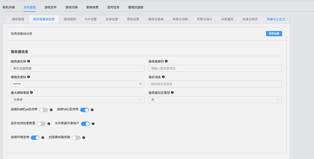Click the 保存设置 button
This screenshot has height=159, width=314.
click(274, 34)
